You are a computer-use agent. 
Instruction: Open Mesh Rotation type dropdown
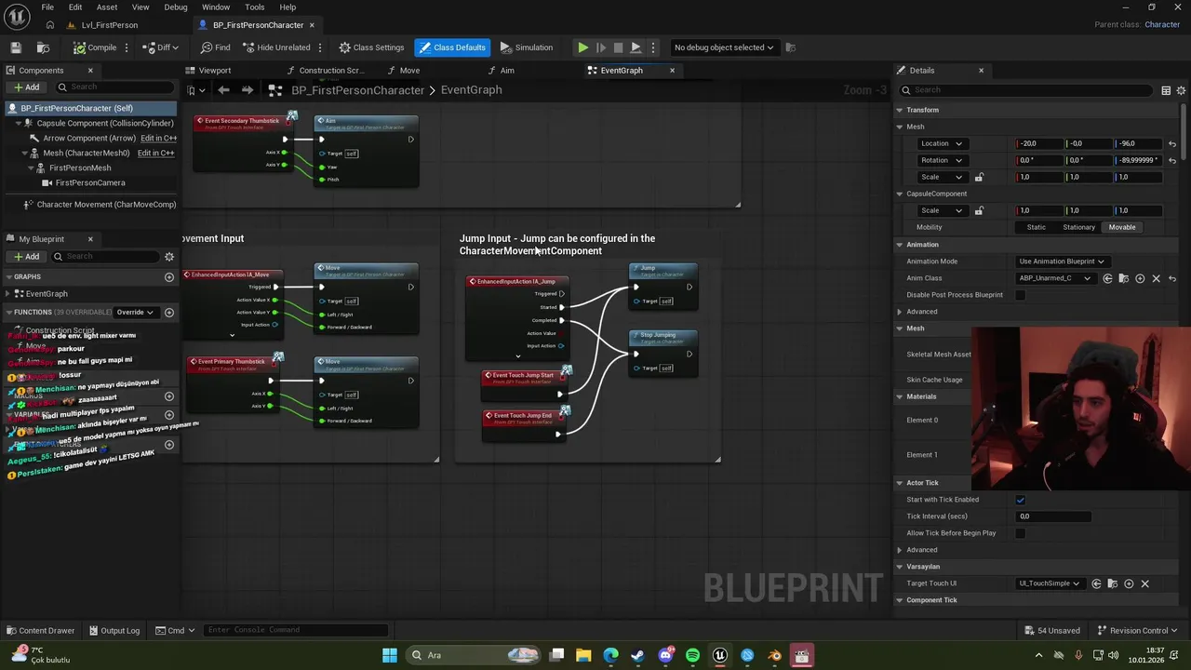coord(943,160)
